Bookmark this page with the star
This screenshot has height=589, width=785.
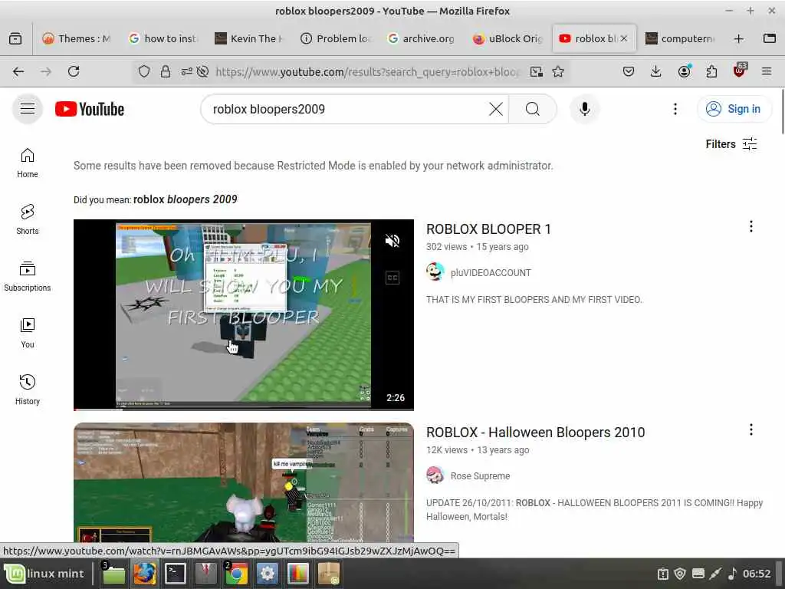(558, 71)
